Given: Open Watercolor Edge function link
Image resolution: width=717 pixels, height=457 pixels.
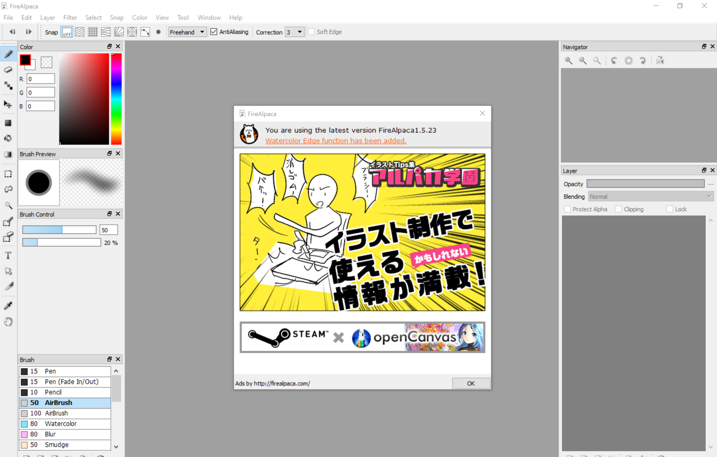Looking at the screenshot, I should click(336, 141).
